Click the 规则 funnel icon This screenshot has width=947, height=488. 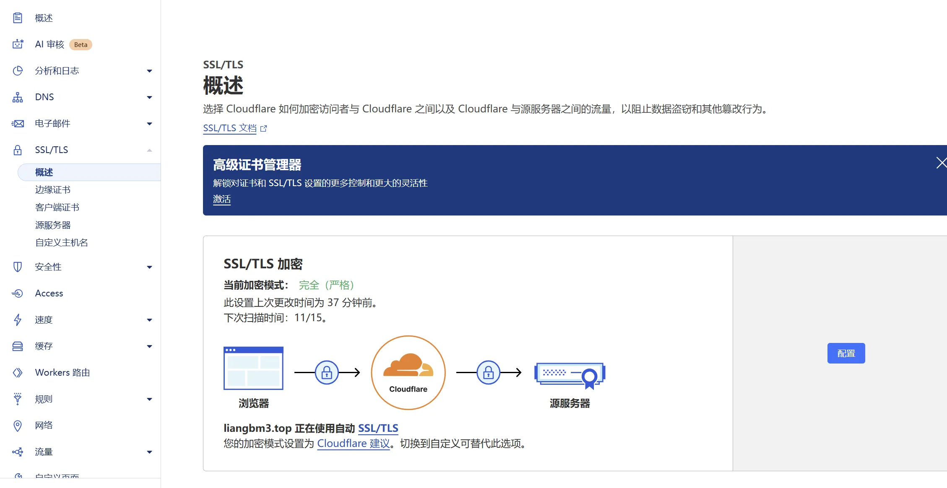click(17, 399)
